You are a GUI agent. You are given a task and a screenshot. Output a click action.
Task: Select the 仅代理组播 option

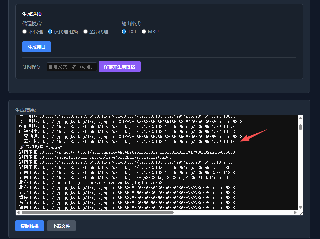point(50,31)
